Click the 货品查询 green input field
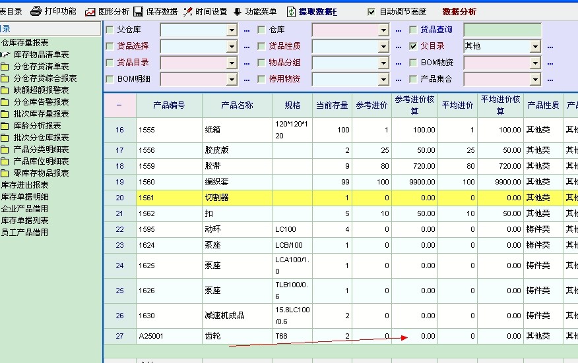 tap(501, 30)
